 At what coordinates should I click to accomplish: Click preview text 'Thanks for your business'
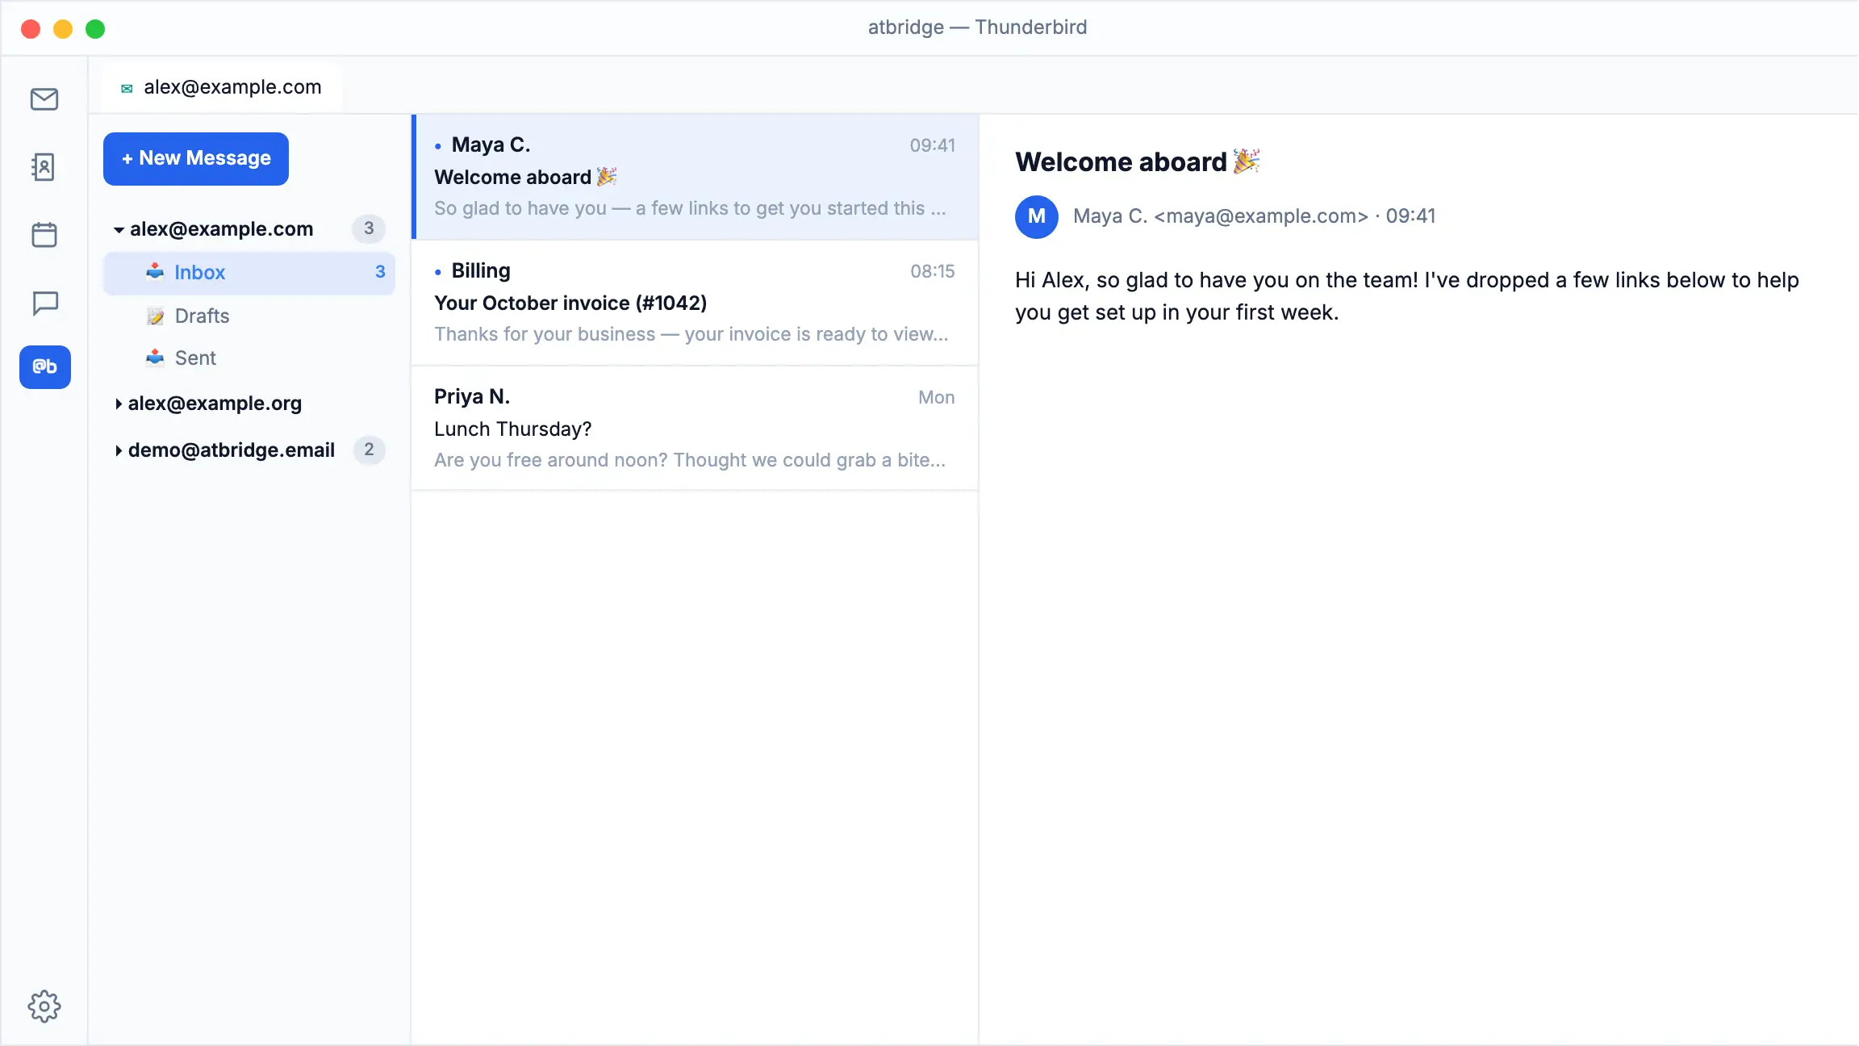pos(545,334)
